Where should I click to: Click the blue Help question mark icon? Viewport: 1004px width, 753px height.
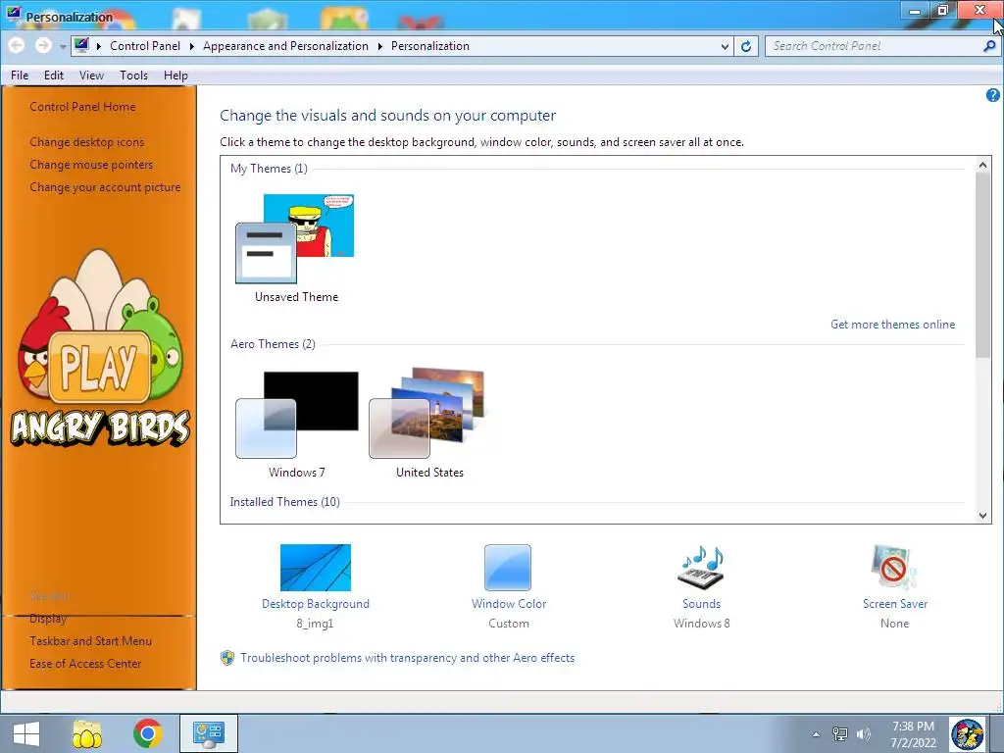(x=992, y=95)
